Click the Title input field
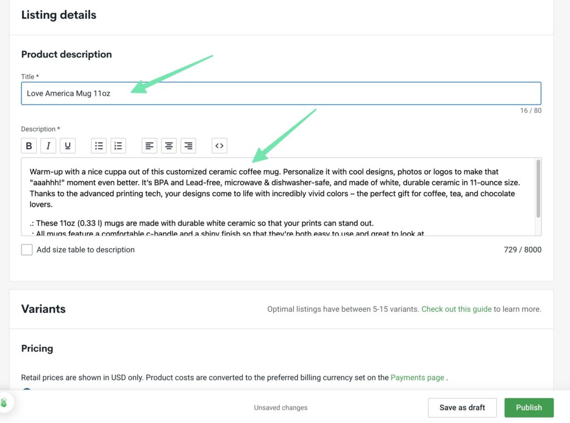The width and height of the screenshot is (570, 423). (281, 93)
